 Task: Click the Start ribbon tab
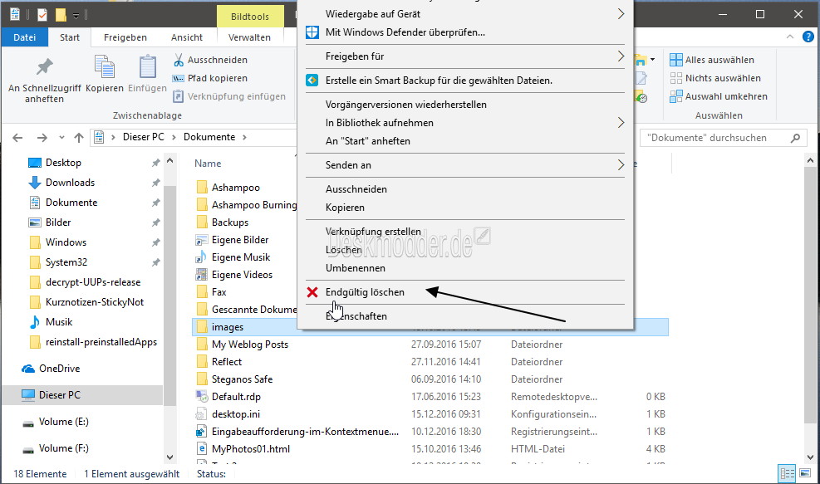[70, 37]
